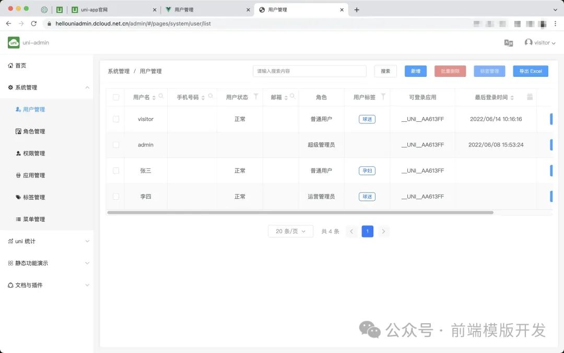Click the search icon in 手机号码 column header
The height and width of the screenshot is (353, 564).
point(210,96)
